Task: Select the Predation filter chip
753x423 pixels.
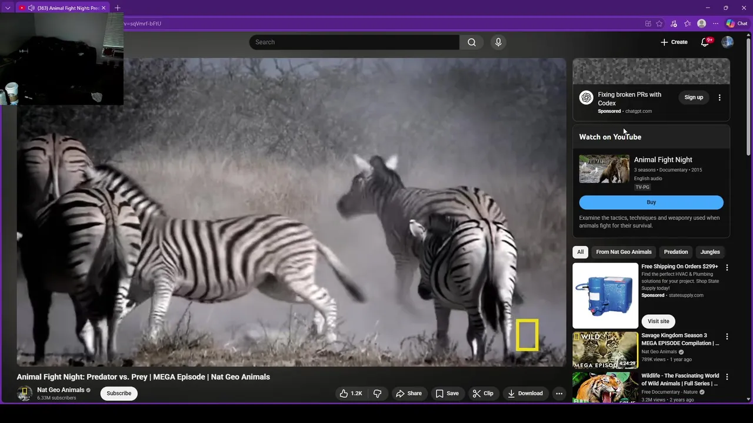Action: point(675,252)
